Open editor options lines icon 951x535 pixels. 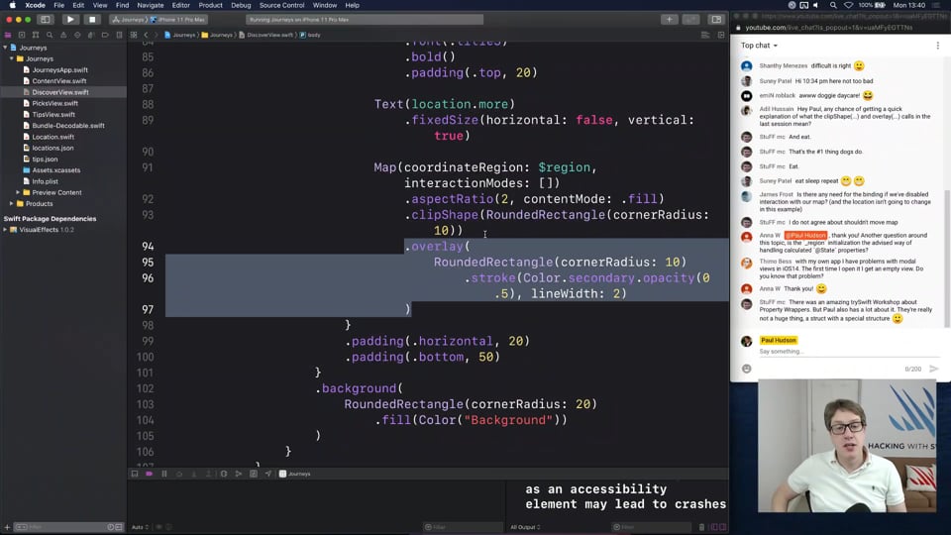(x=704, y=36)
